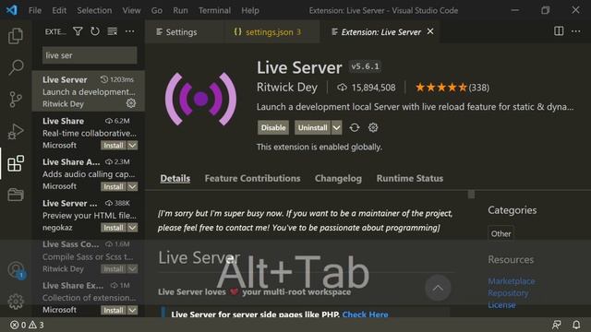Open the Accounts icon with badge
Viewport: 591px width, 332px height.
17,270
